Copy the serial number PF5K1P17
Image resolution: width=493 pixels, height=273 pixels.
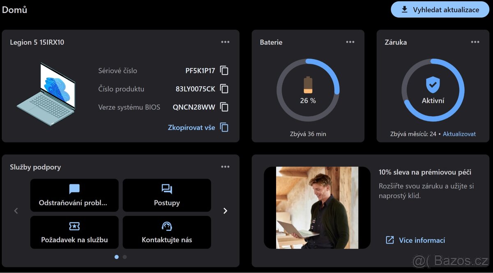tap(224, 71)
